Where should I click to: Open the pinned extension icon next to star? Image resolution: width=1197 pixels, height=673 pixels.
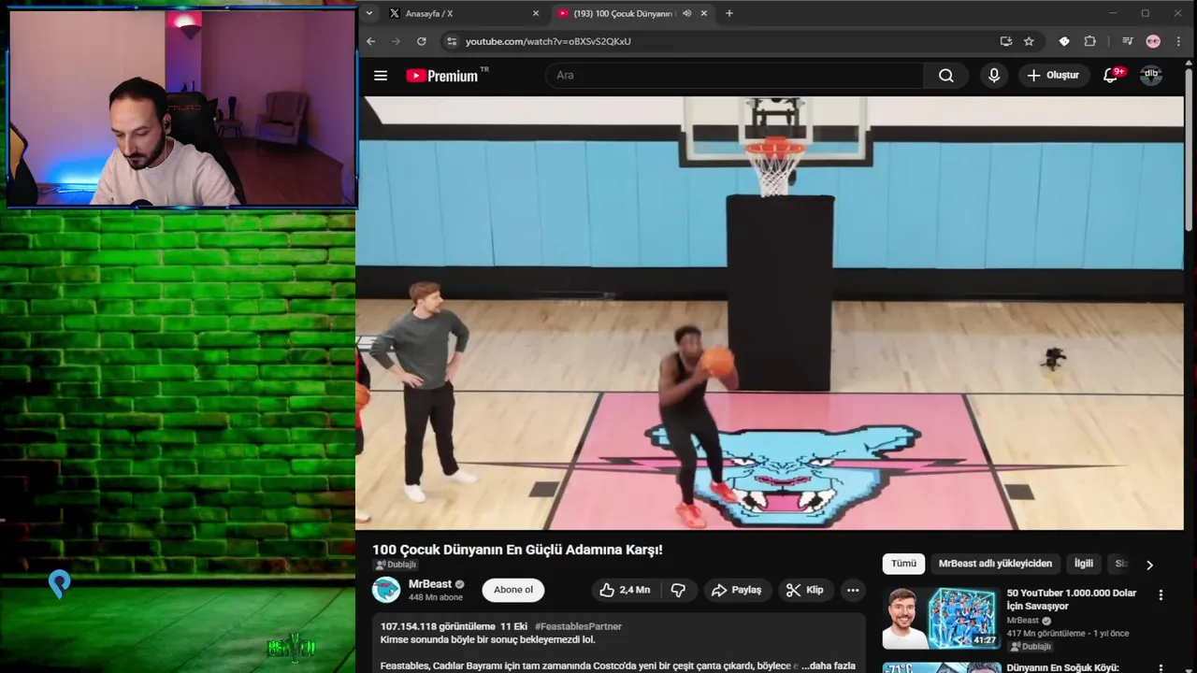1064,41
